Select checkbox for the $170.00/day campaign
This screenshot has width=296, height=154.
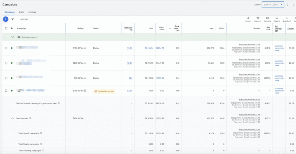click(6, 48)
